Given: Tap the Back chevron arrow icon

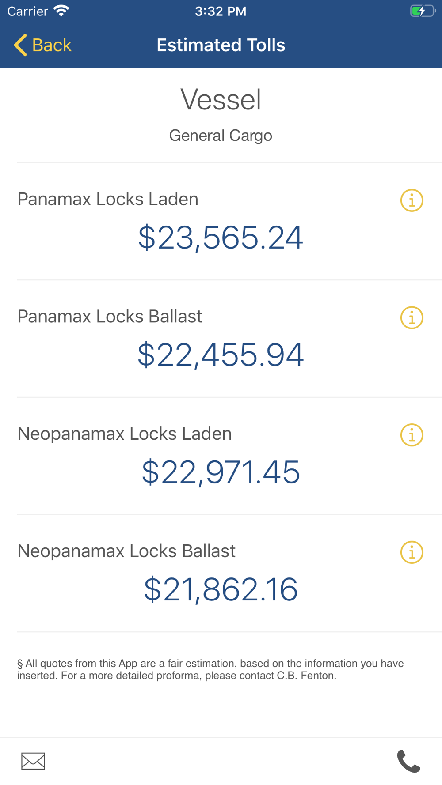Looking at the screenshot, I should (x=20, y=45).
